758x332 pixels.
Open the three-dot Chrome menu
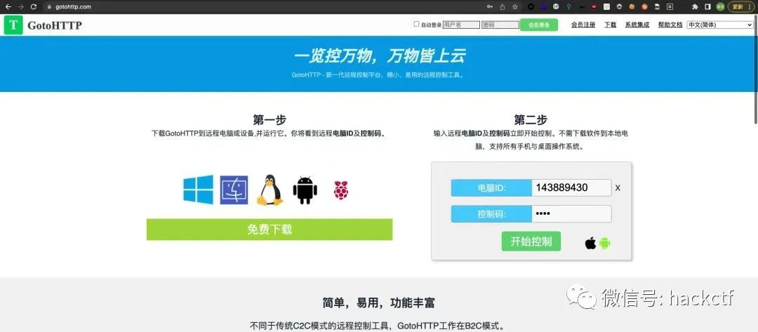click(x=750, y=7)
